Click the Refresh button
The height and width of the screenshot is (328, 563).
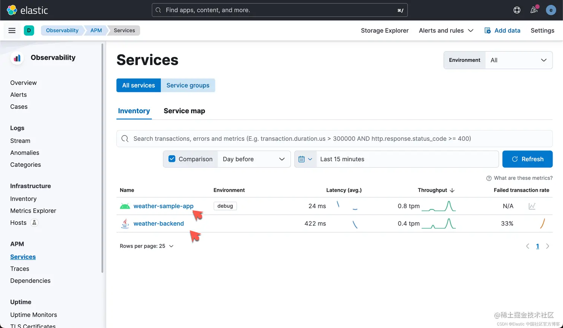point(527,159)
